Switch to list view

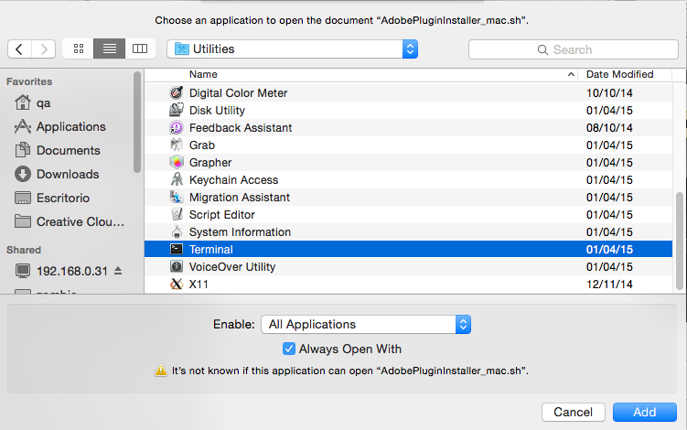110,48
